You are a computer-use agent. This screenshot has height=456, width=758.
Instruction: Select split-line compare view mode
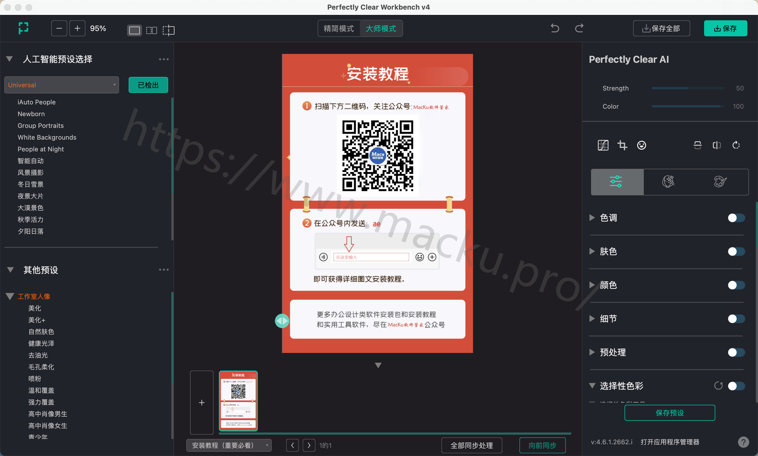169,30
